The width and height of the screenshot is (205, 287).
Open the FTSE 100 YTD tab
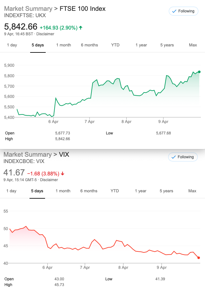(x=115, y=45)
